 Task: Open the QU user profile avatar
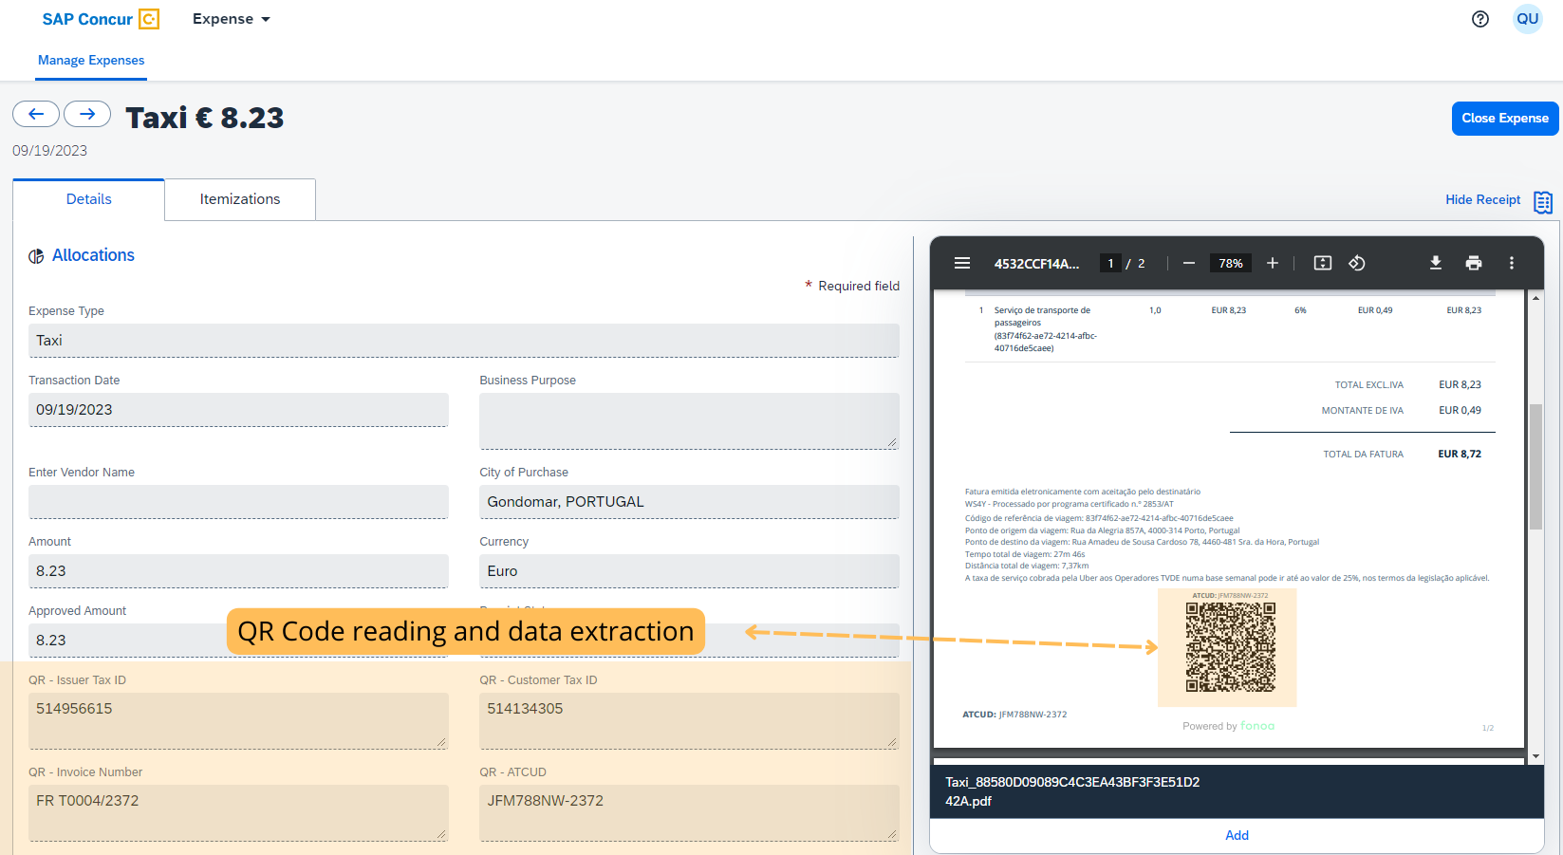coord(1527,19)
